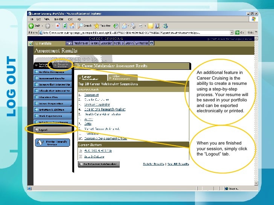The image size is (274, 205).
Task: Click the info icon next to Contact Us
Action: tap(152, 43)
